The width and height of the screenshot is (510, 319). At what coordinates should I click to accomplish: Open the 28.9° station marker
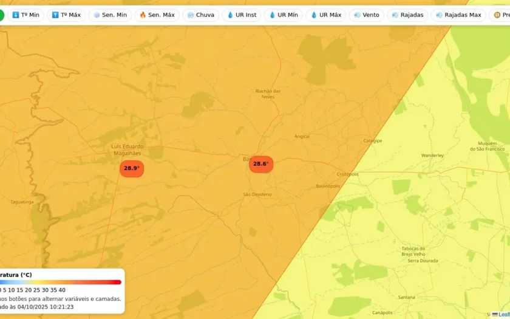tap(132, 168)
